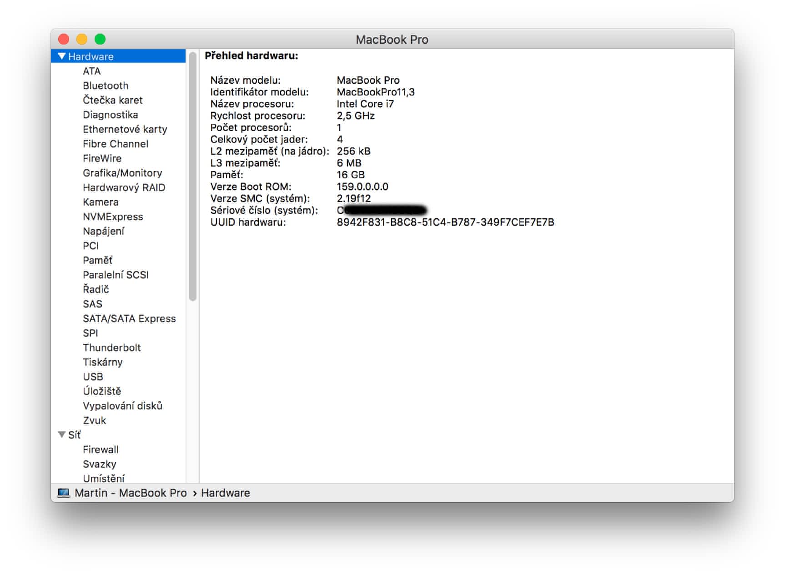Select Diagnostika in the sidebar
This screenshot has width=785, height=575.
(111, 115)
